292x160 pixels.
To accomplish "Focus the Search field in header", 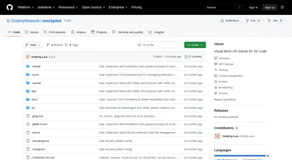I will (x=224, y=7).
